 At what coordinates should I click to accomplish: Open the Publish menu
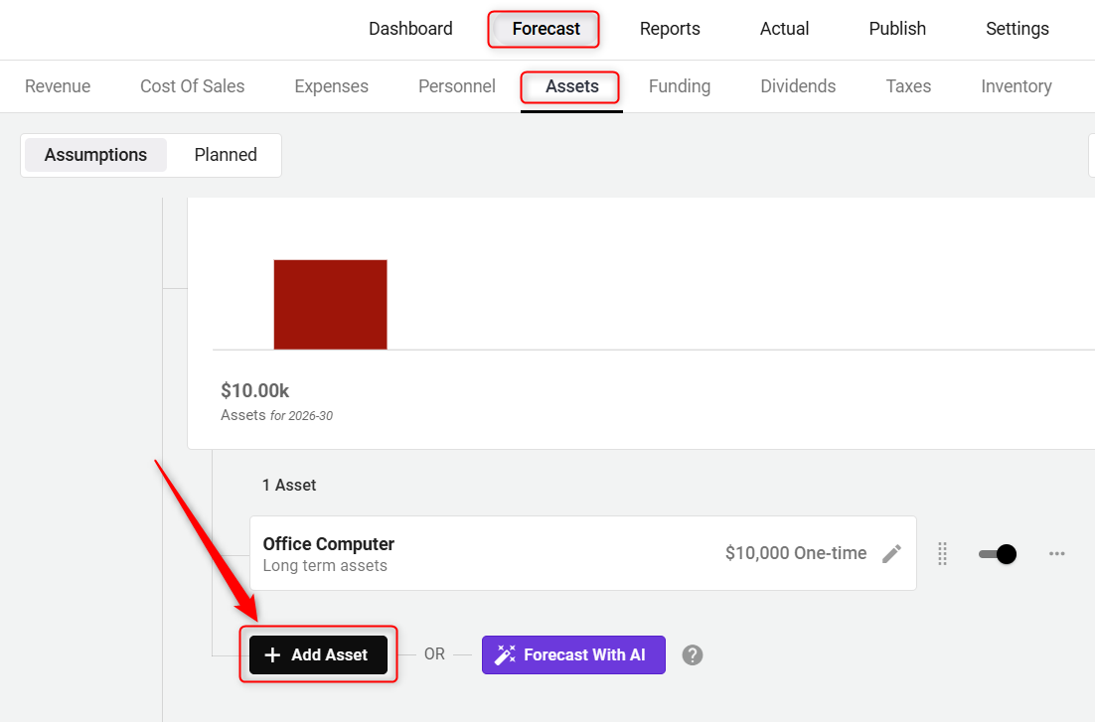point(897,29)
